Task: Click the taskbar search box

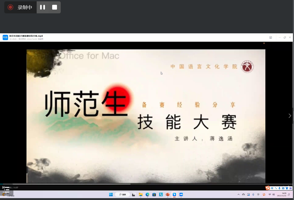Action: 123,195
